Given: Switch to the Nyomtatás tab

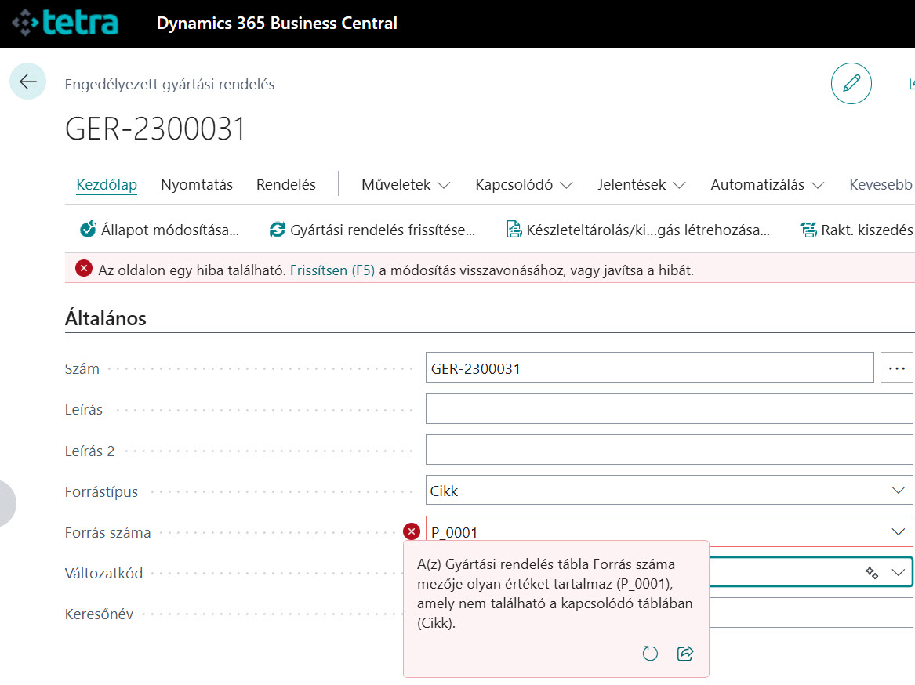Looking at the screenshot, I should click(197, 185).
